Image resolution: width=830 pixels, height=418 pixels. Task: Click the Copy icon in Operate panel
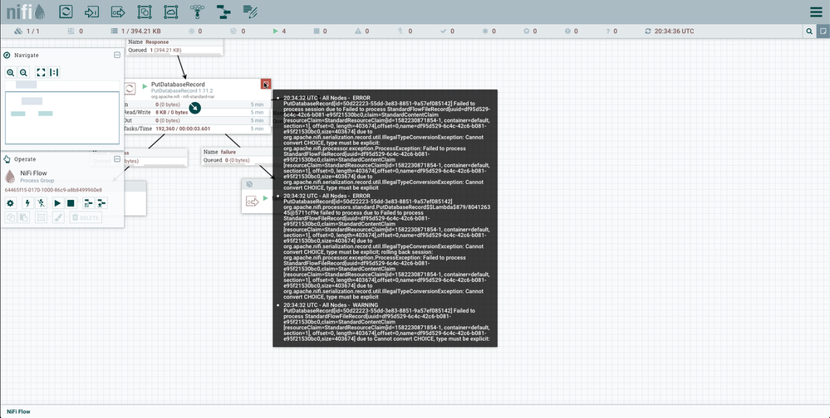[11, 217]
